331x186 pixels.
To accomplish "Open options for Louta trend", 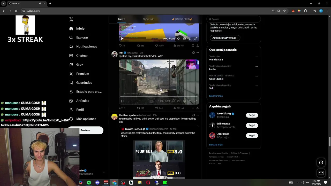I will pyautogui.click(x=257, y=66).
